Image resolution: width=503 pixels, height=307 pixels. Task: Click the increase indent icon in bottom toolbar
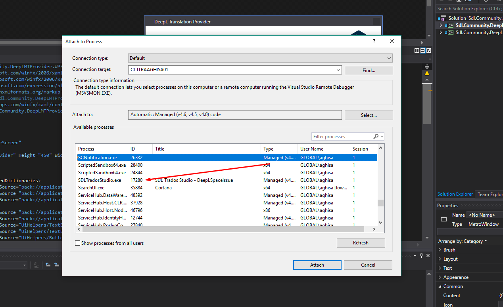coord(57,265)
